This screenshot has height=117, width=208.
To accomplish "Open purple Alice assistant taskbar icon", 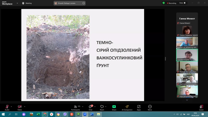I will click(x=24, y=114).
